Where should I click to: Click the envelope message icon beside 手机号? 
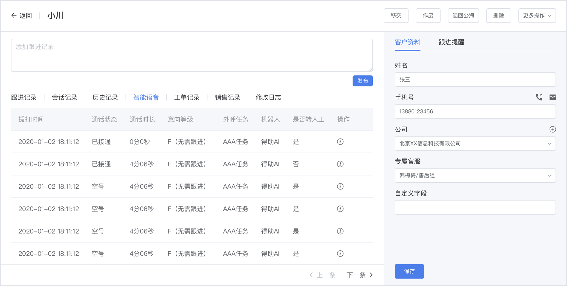(553, 97)
